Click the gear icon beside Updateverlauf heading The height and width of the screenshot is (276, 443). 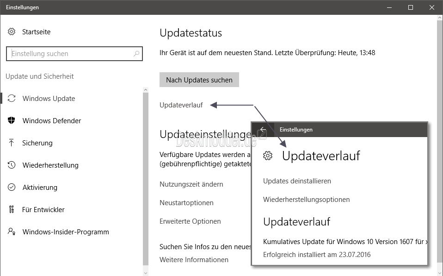268,156
